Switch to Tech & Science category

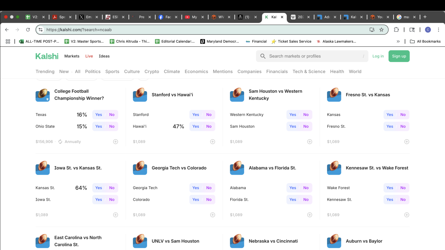[x=309, y=71]
